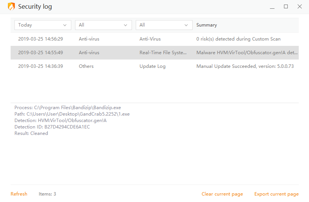Click Clear current page
This screenshot has height=202, width=309.
click(222, 194)
